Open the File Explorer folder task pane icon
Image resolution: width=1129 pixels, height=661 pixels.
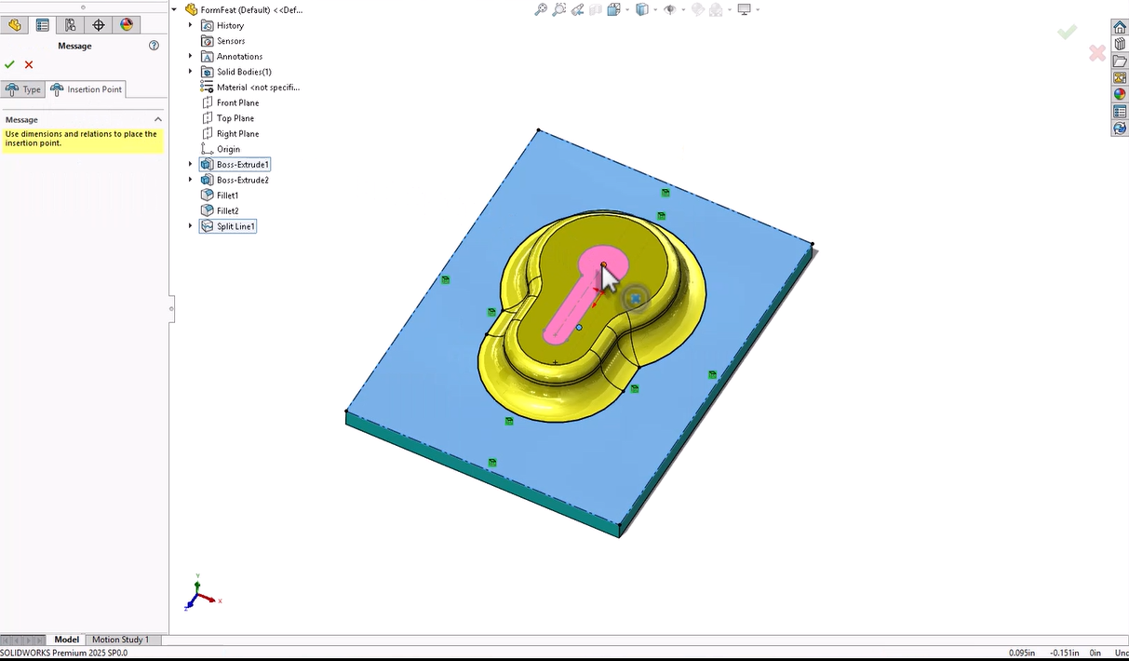coord(1120,61)
